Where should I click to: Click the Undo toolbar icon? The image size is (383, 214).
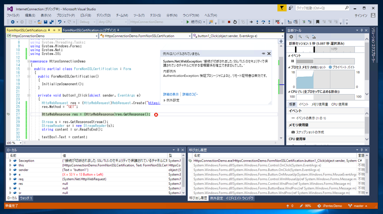59,22
